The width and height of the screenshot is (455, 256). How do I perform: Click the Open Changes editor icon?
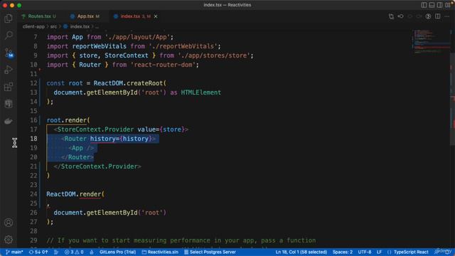(x=391, y=16)
